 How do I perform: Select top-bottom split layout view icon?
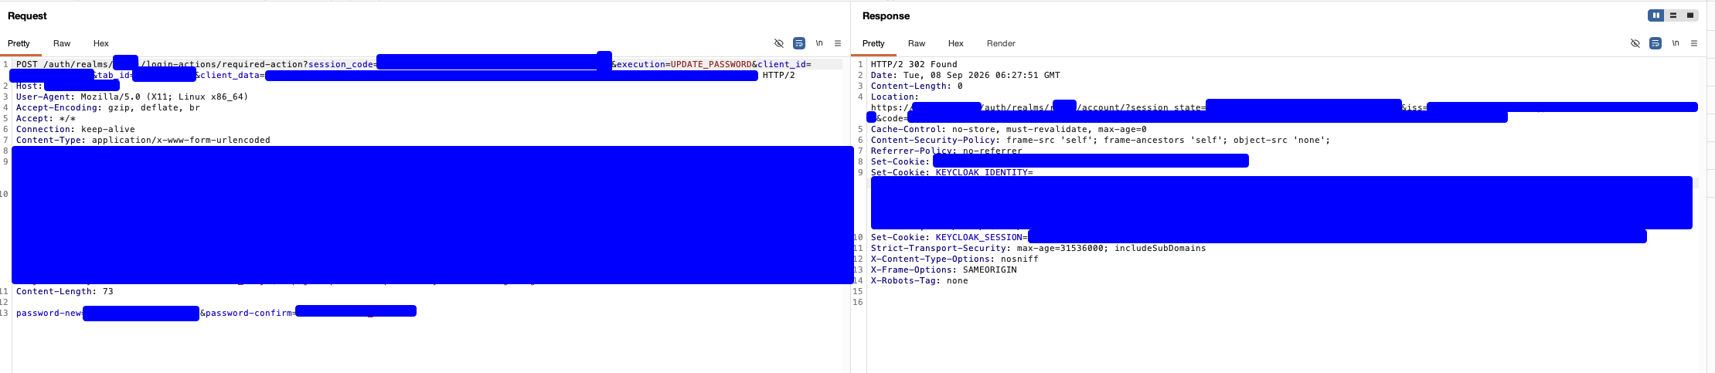click(1673, 15)
